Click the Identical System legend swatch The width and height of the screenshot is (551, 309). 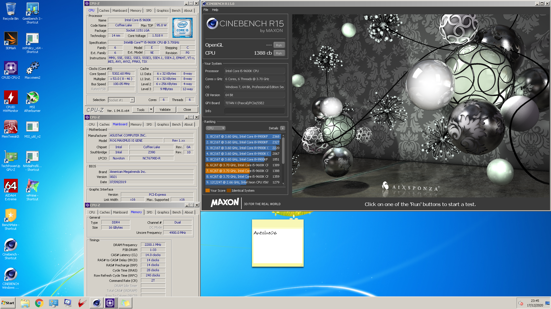click(229, 191)
